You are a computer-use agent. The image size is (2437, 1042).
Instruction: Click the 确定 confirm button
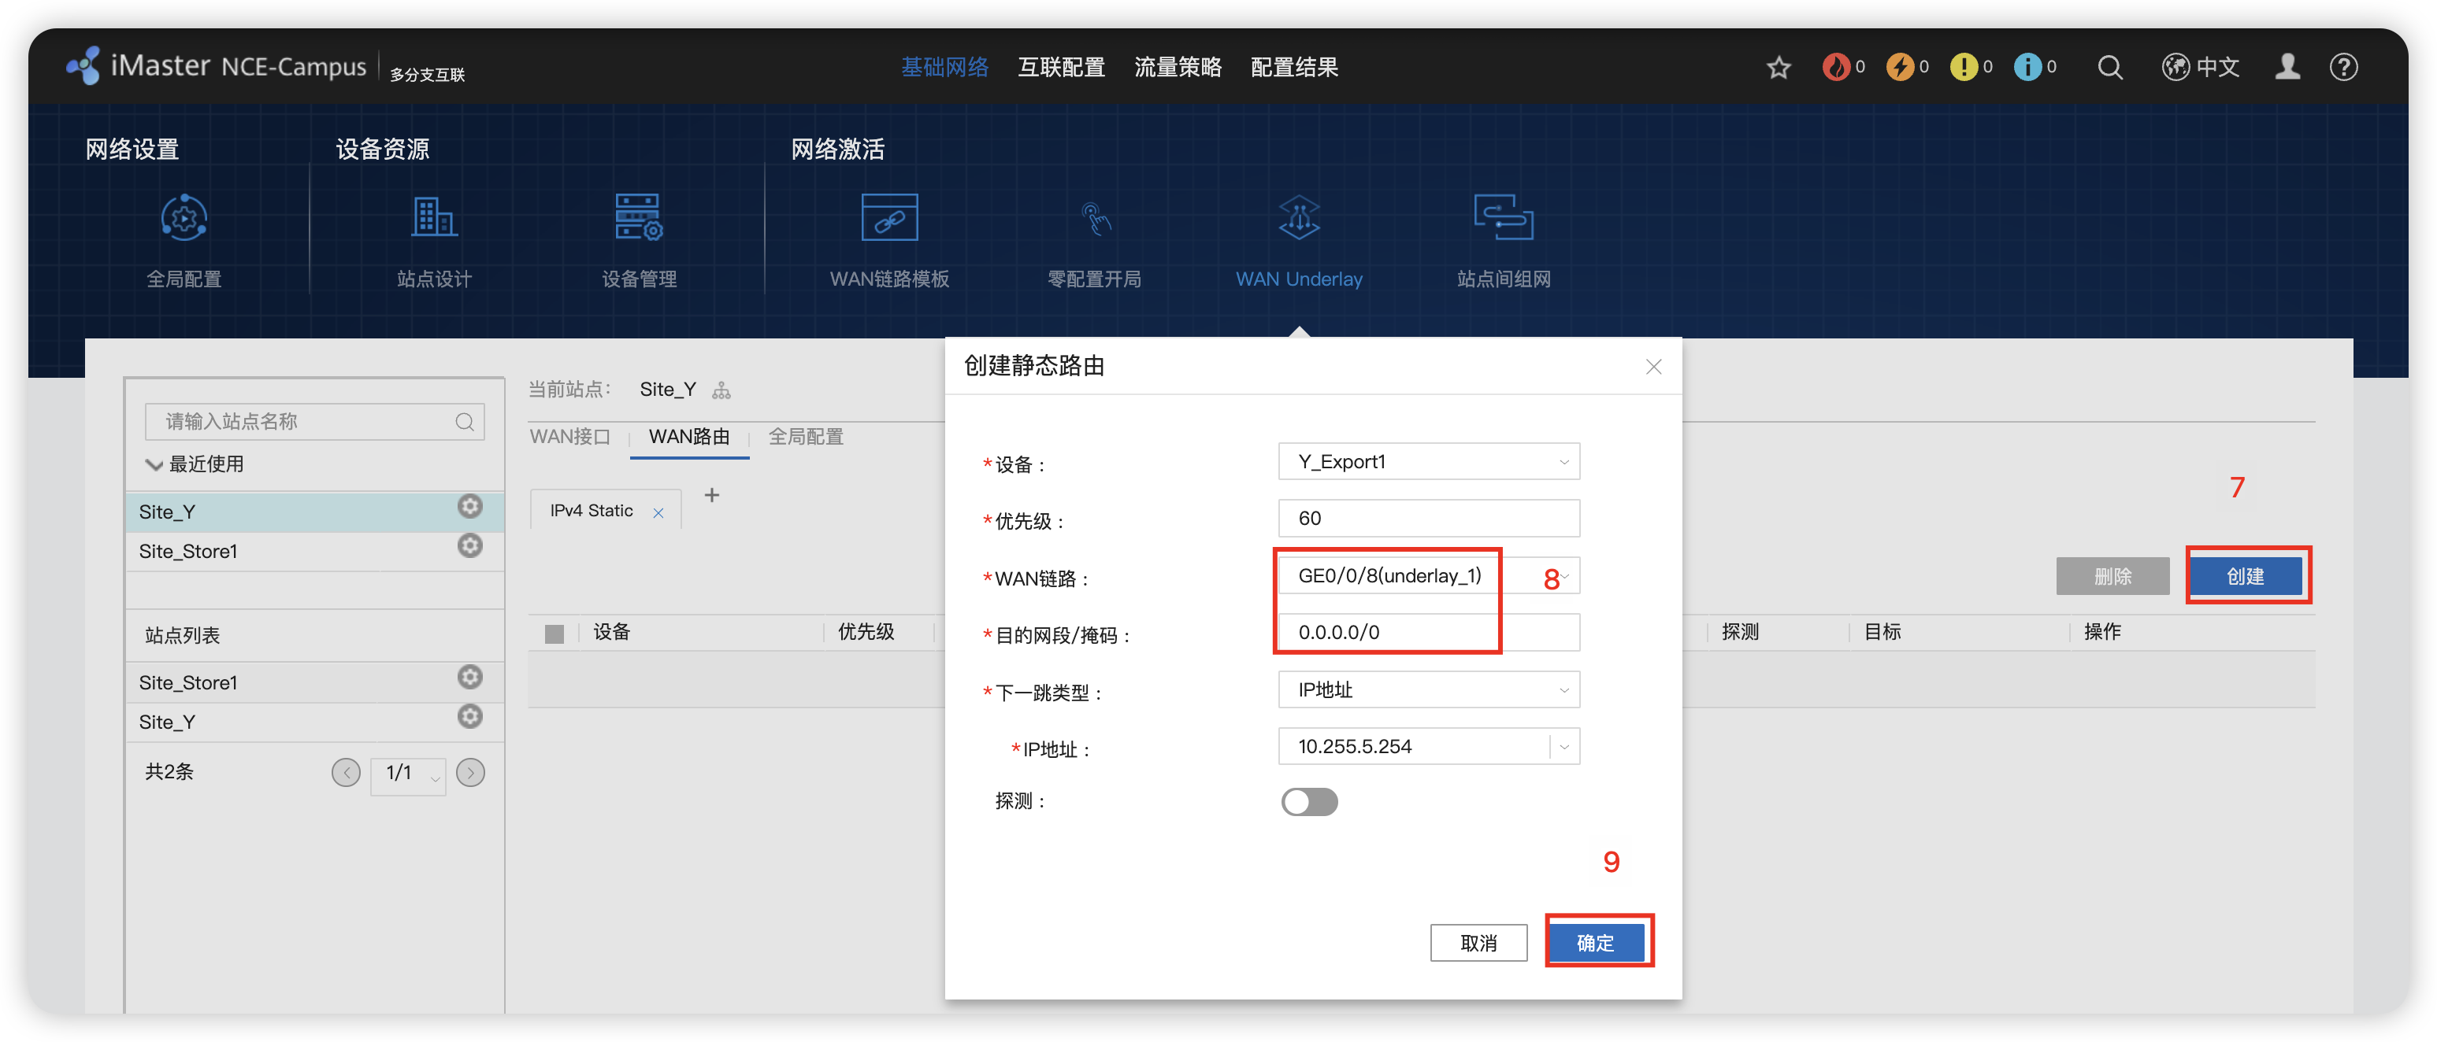click(x=1595, y=943)
